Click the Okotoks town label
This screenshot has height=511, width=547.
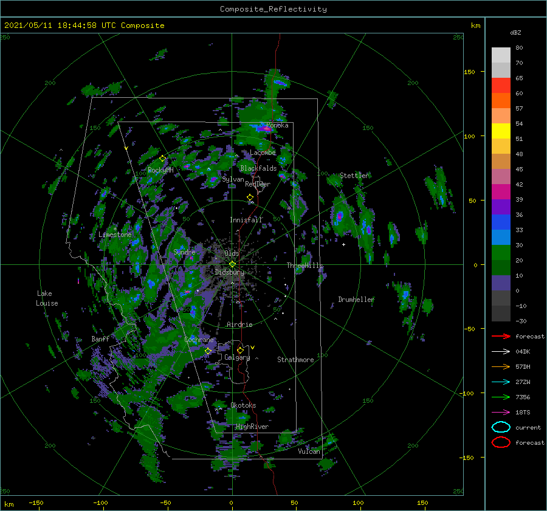[243, 405]
